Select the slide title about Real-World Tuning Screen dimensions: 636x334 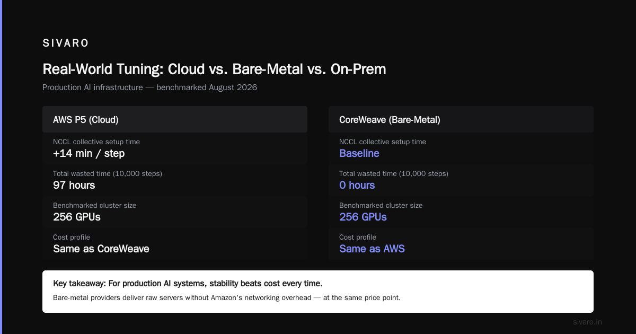point(214,69)
